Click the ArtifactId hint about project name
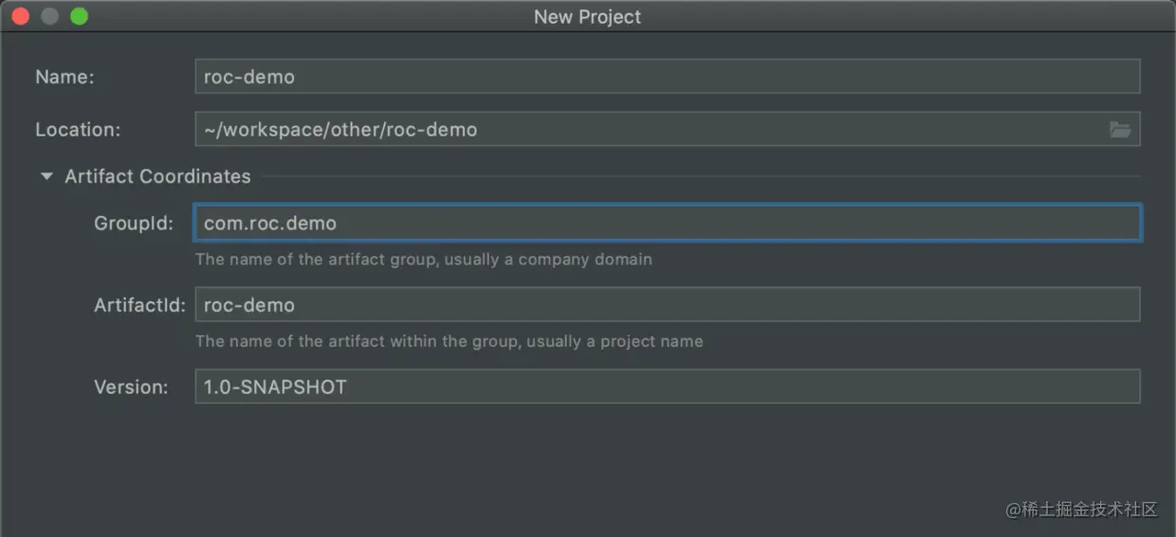 [x=449, y=341]
